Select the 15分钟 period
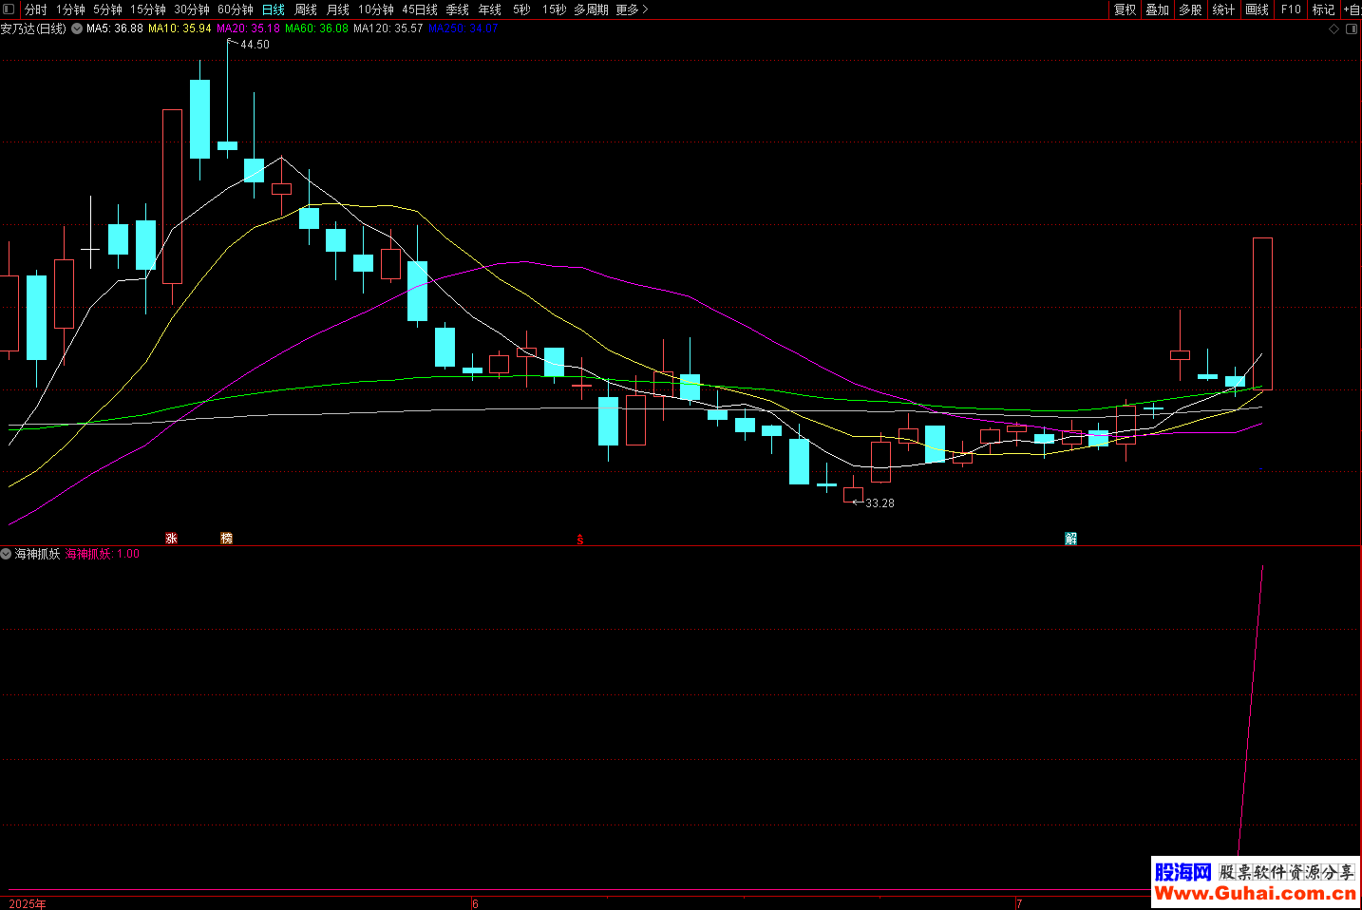The width and height of the screenshot is (1362, 910). click(148, 9)
